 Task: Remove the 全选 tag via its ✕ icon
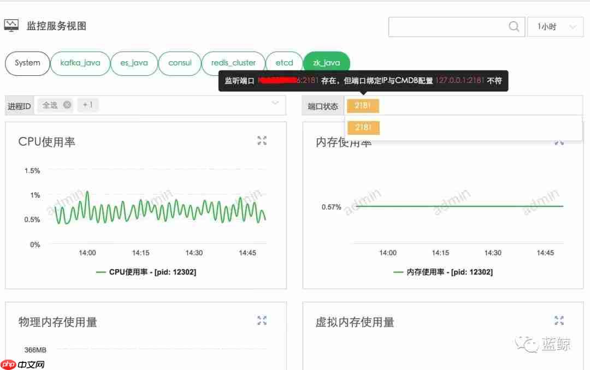coord(67,105)
